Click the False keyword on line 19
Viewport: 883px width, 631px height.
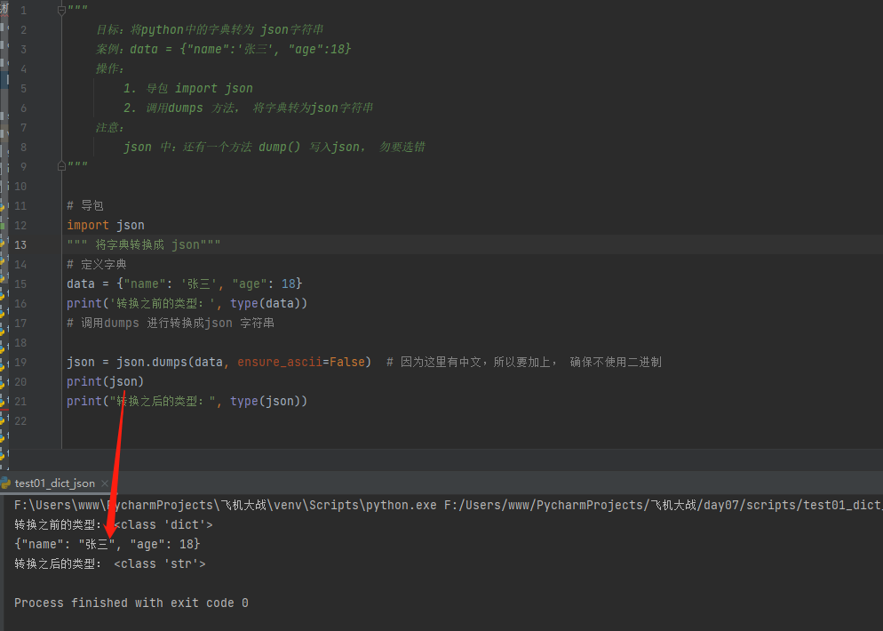(x=347, y=362)
